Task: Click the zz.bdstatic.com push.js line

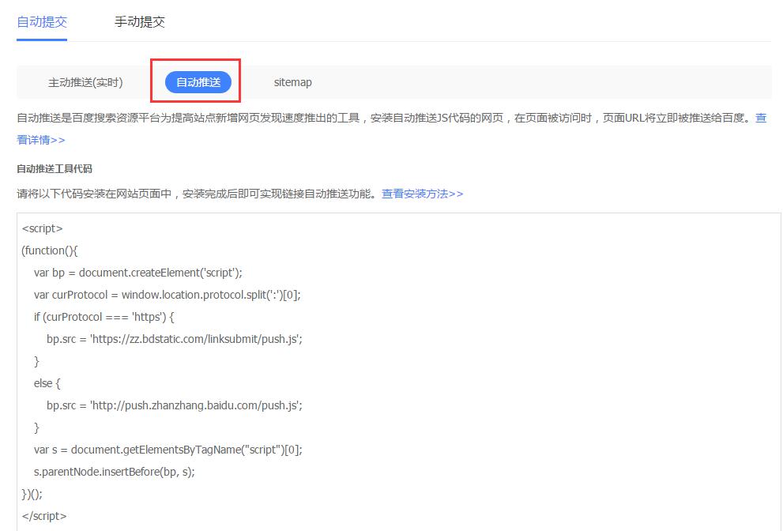Action: (x=175, y=339)
